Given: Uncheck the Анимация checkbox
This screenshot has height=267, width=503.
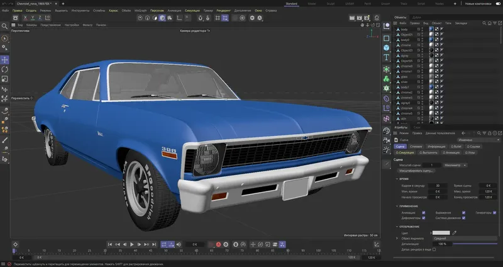Looking at the screenshot, I should 423,213.
